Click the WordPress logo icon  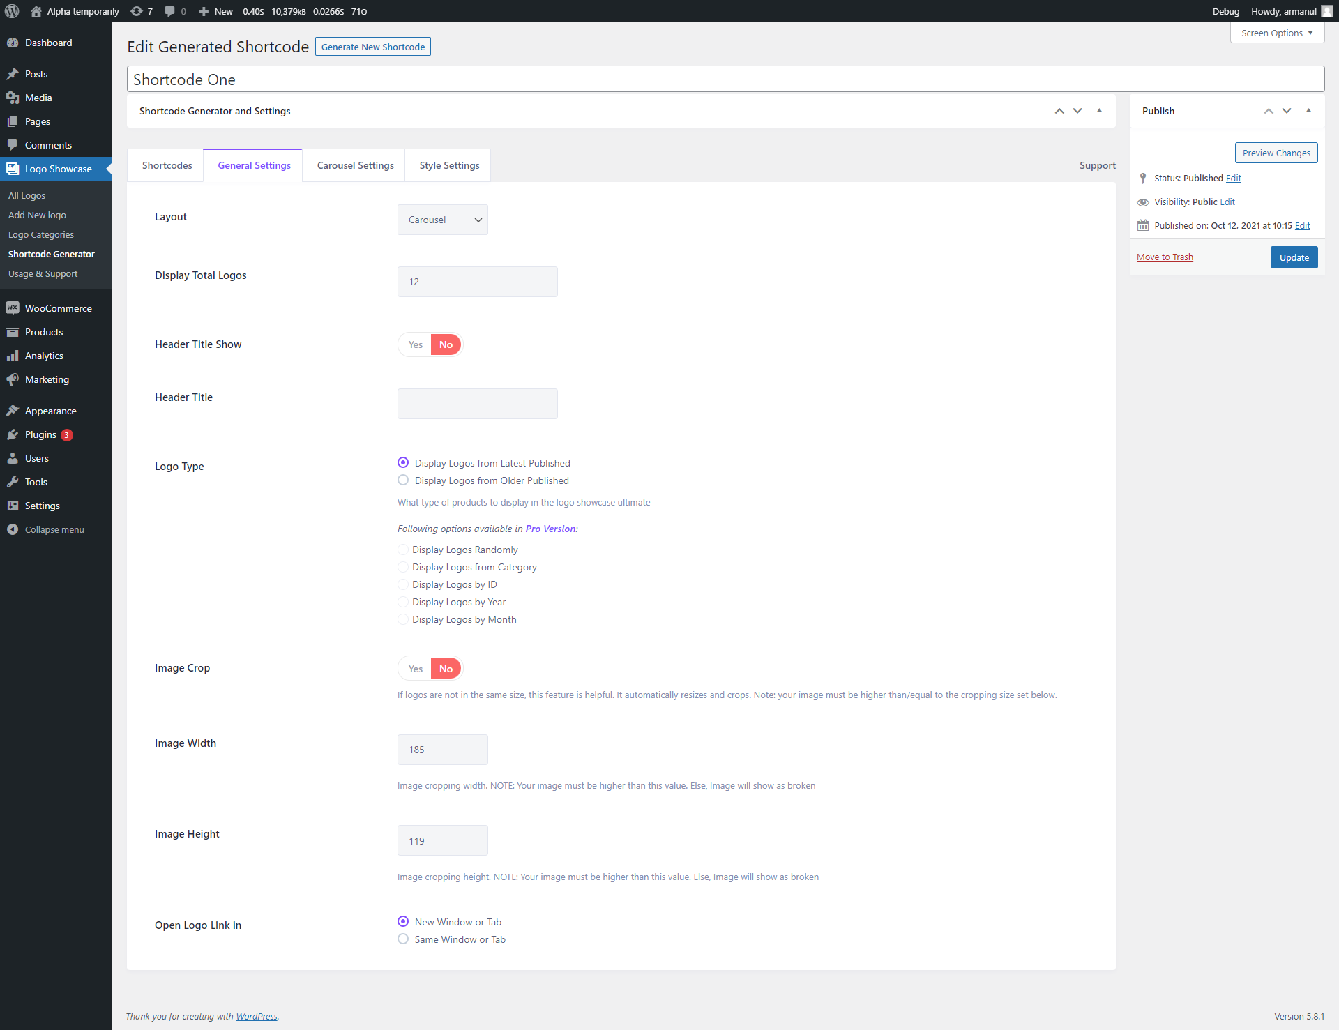point(12,11)
